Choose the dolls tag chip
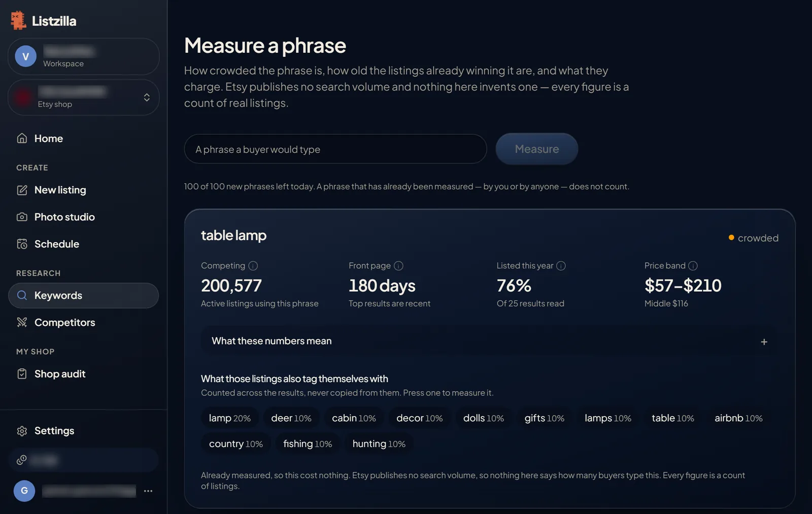Screen dimensions: 812x514 click(x=484, y=418)
